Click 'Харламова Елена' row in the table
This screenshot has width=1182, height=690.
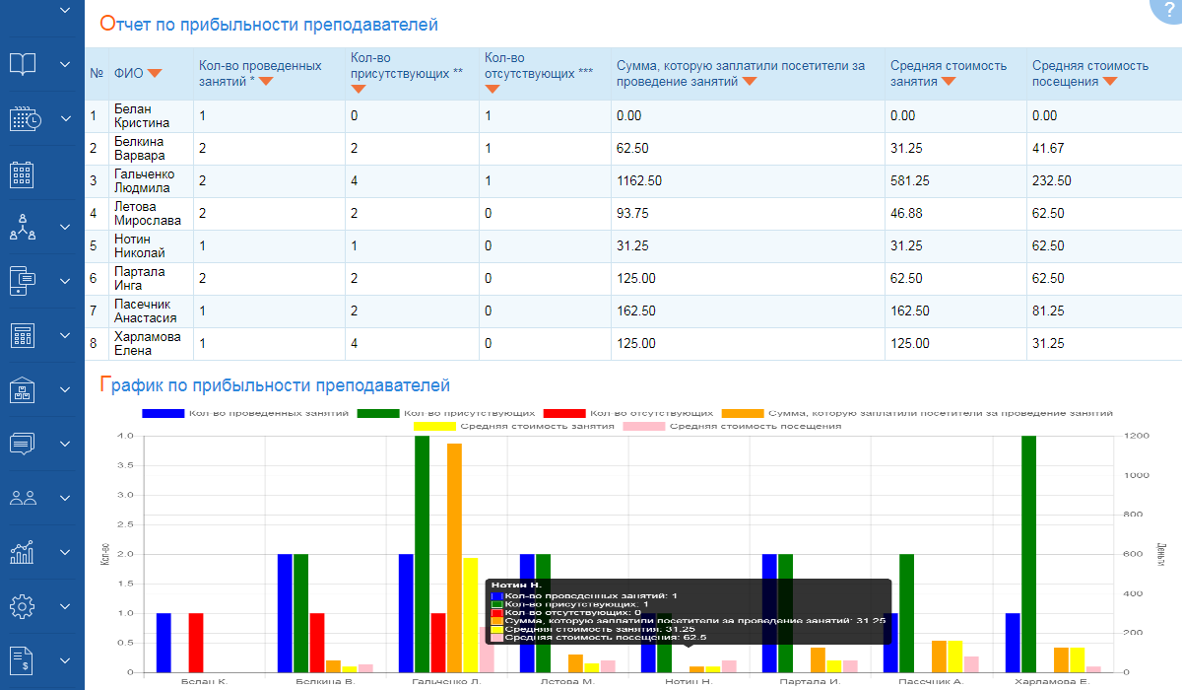tap(148, 343)
